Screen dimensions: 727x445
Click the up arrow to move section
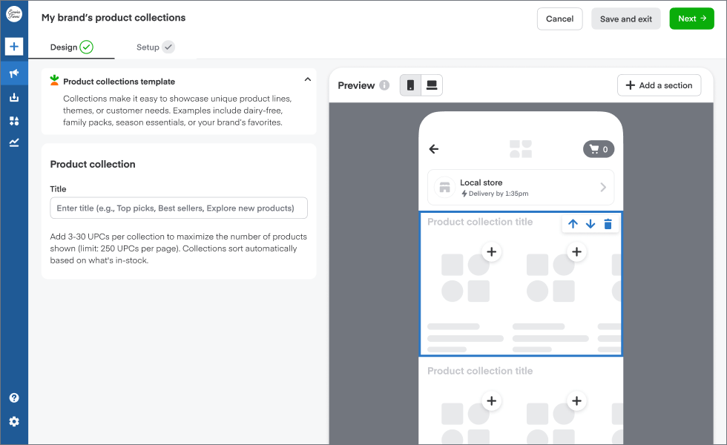[572, 223]
